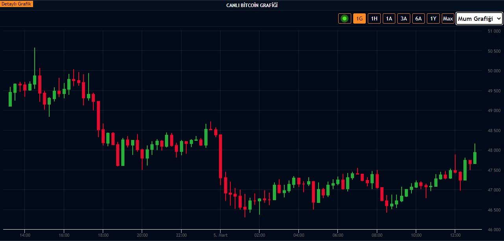Click the tall green candle peaking above 50 500
Screen dimensions: 504x241
pos(35,80)
